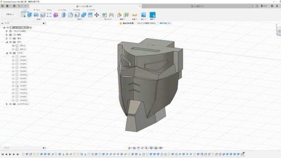Collapse the ボディ folder

[x=7, y=42]
